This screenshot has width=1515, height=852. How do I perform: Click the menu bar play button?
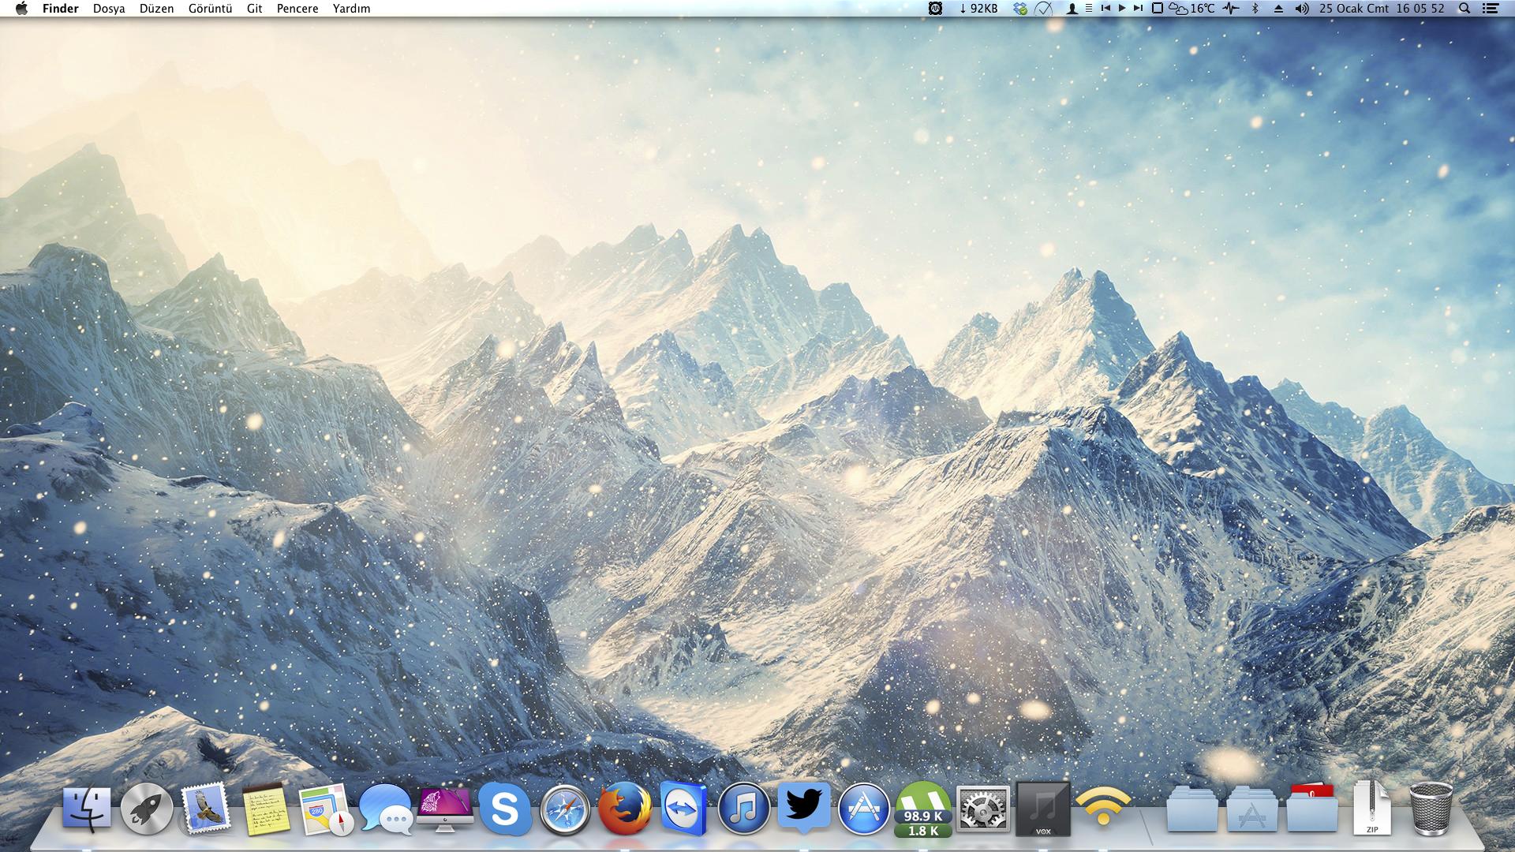[1122, 9]
